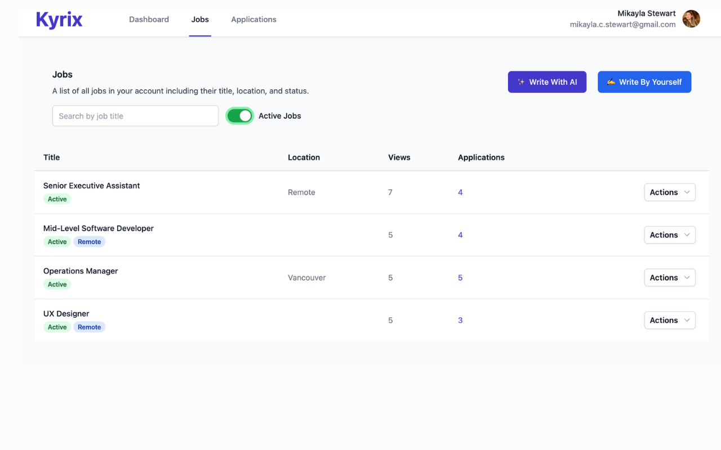Open Actions for Mid-Level Software Developer
Image resolution: width=721 pixels, height=450 pixels.
point(669,235)
